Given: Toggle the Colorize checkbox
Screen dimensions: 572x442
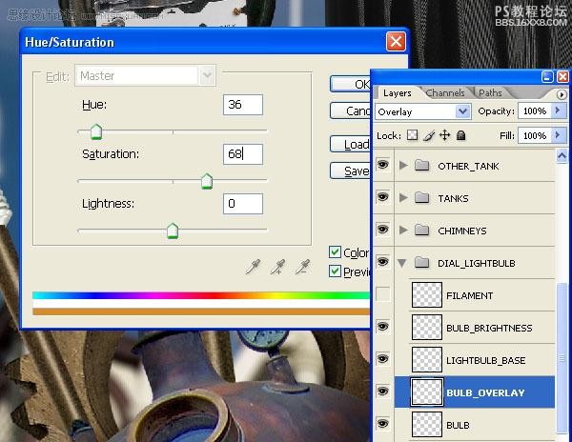Looking at the screenshot, I should pyautogui.click(x=335, y=252).
